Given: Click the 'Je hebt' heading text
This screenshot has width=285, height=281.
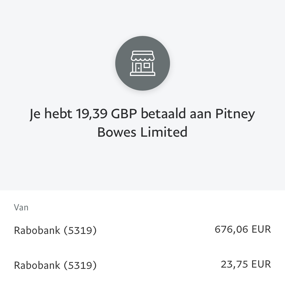Looking at the screenshot, I should click(x=51, y=114).
